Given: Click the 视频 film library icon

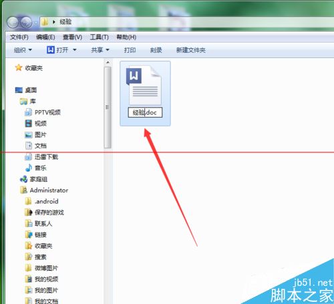Looking at the screenshot, I should 29,124.
